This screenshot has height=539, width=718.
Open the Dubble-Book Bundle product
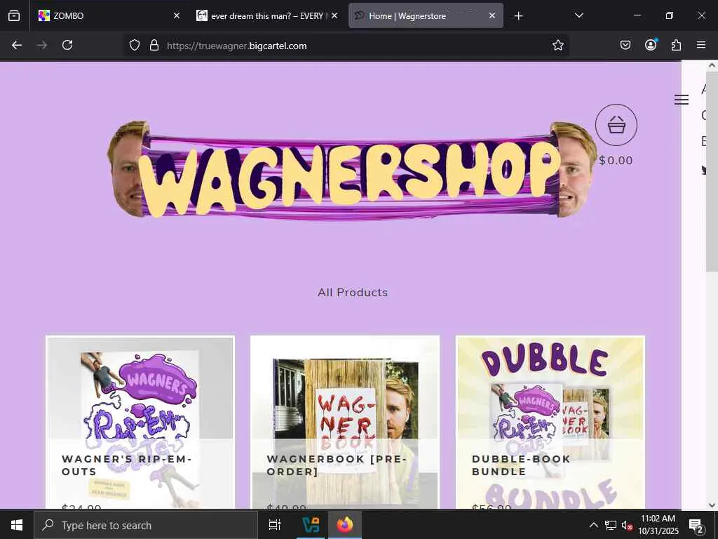tap(550, 422)
